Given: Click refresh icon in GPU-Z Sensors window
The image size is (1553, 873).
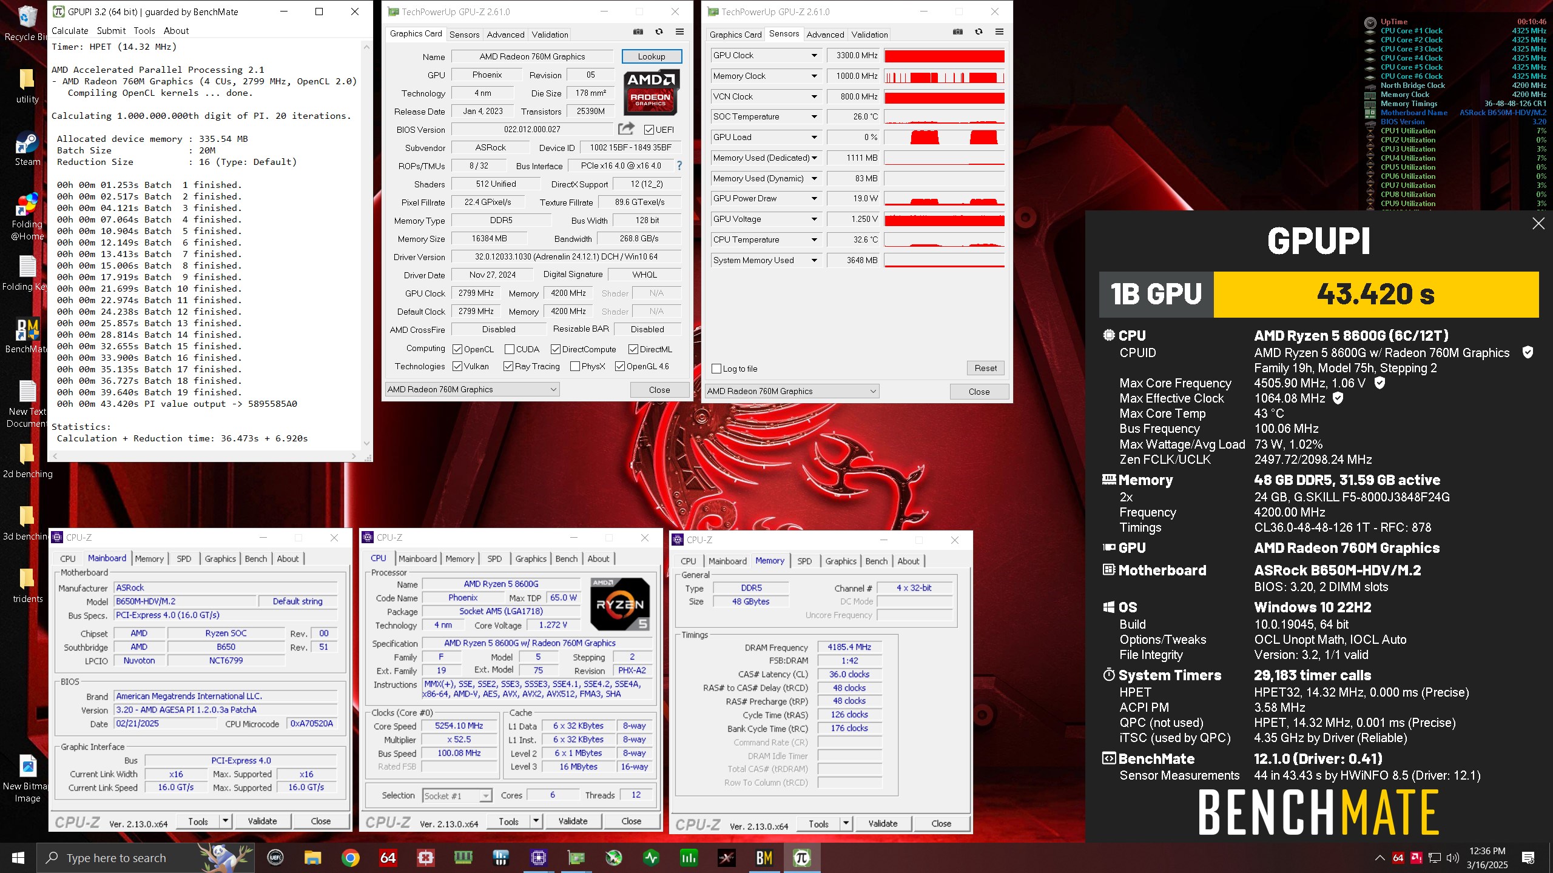Looking at the screenshot, I should pos(979,32).
